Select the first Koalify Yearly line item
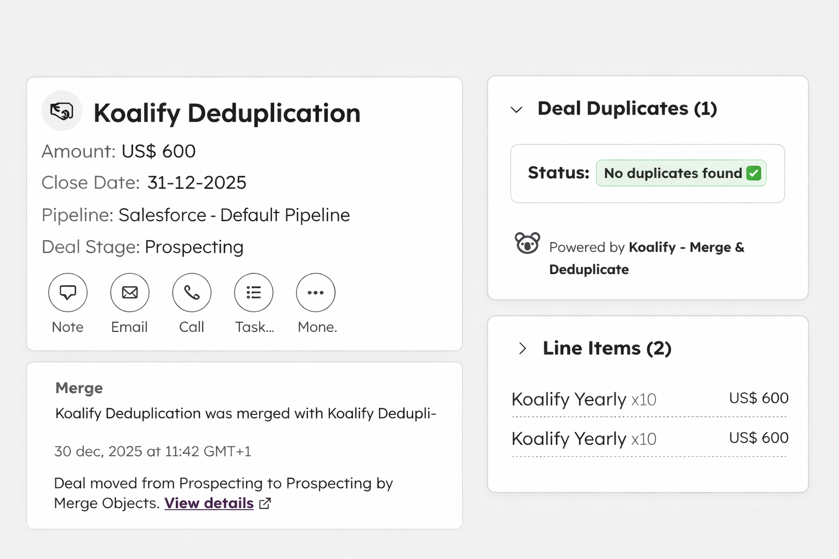 point(583,400)
